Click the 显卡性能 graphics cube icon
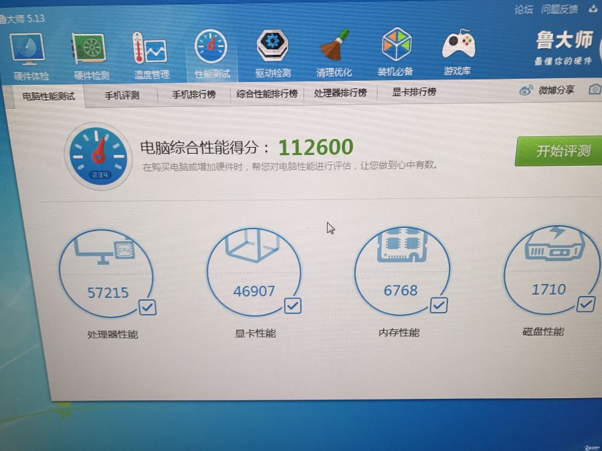Screen dimensions: 602x451 tap(252, 245)
